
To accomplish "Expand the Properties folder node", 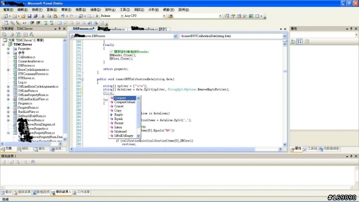I will click(x=8, y=49).
